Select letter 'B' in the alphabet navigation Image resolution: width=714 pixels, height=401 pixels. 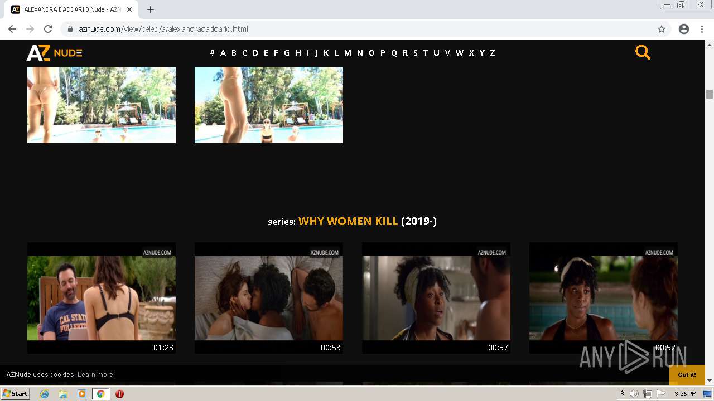(234, 53)
